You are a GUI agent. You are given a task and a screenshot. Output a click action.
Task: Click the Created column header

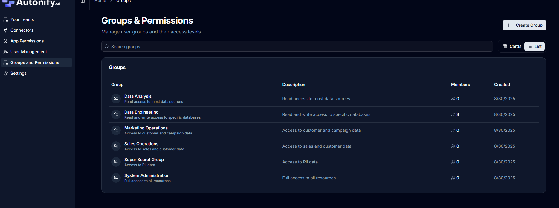[x=502, y=85]
